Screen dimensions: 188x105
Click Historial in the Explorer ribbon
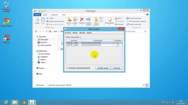119,24
